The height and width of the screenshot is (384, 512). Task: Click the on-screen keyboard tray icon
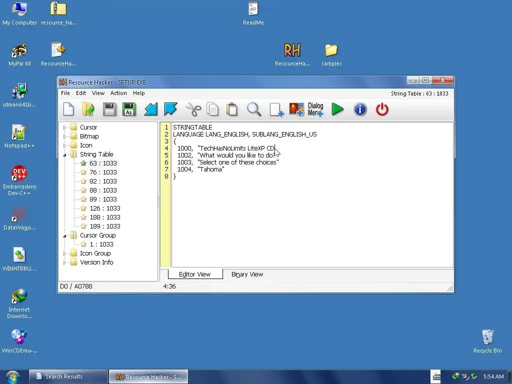click(436, 377)
